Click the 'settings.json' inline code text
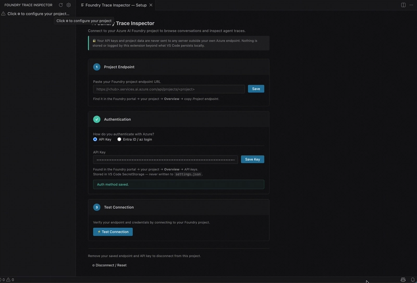417x283 pixels. coord(188,174)
